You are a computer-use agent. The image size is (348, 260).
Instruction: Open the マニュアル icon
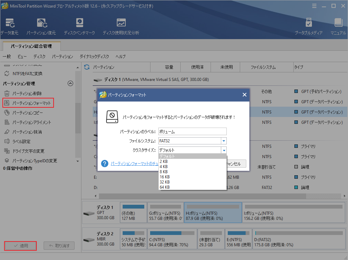[338, 27]
